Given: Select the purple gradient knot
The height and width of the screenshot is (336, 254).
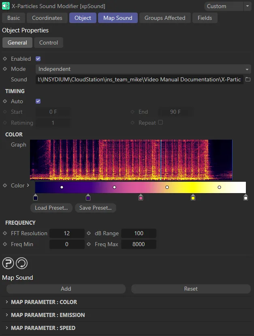Looking at the screenshot, I should click(x=88, y=197).
